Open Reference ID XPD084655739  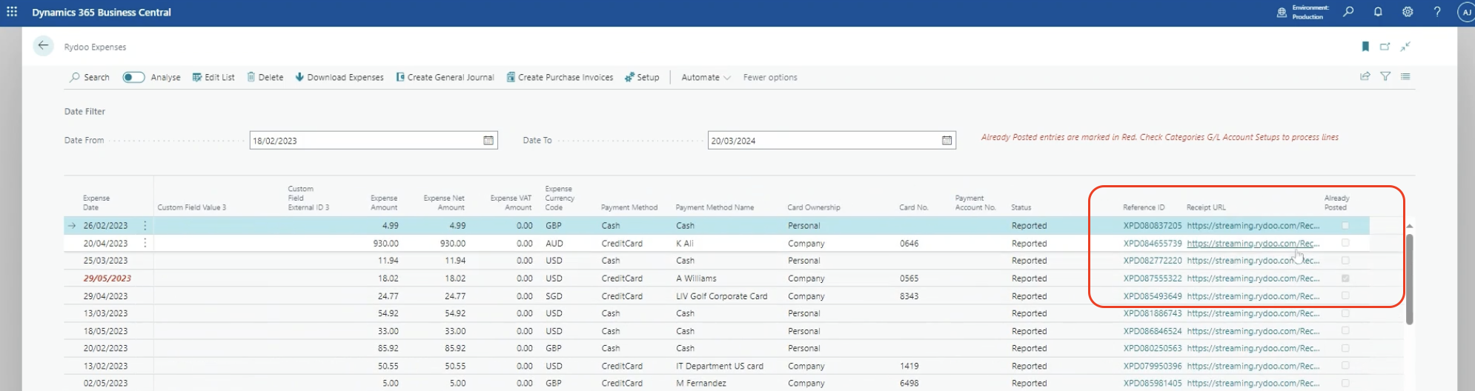[1153, 243]
